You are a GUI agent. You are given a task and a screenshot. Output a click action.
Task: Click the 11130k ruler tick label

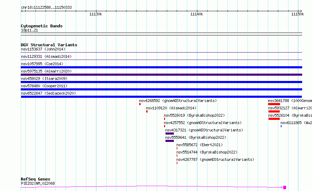coord(96,14)
